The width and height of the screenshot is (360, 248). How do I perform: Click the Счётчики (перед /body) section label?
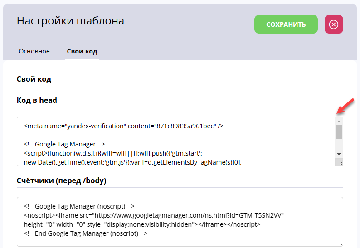pos(62,181)
